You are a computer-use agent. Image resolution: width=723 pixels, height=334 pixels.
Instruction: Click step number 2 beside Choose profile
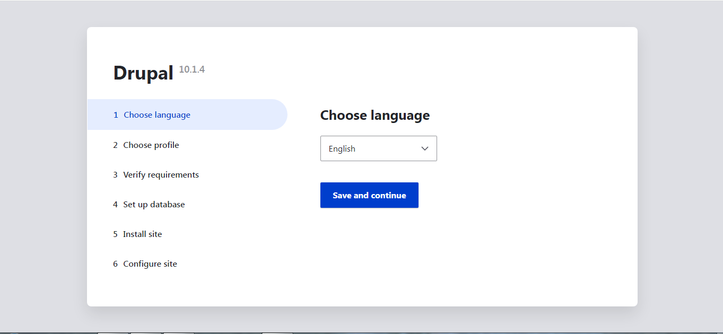115,145
